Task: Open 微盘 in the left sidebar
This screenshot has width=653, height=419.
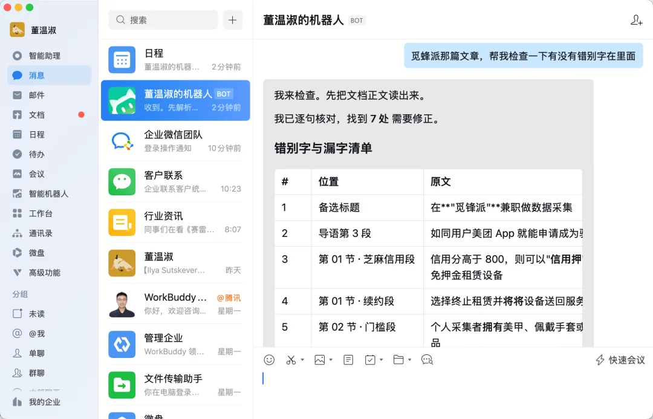Action: point(49,253)
